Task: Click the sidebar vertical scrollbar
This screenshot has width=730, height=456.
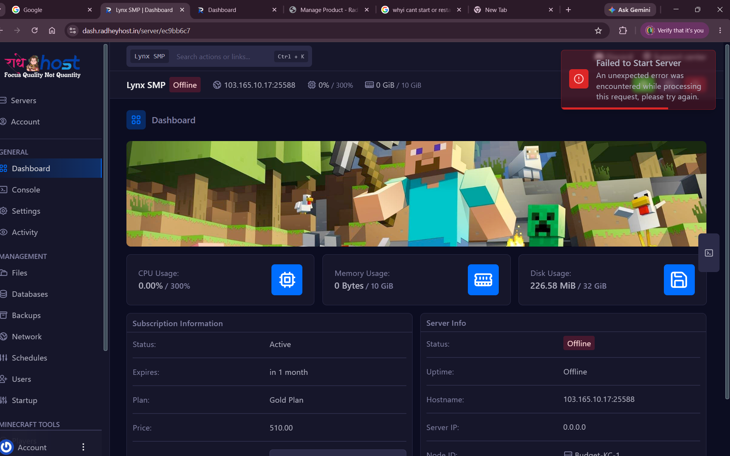Action: click(106, 197)
